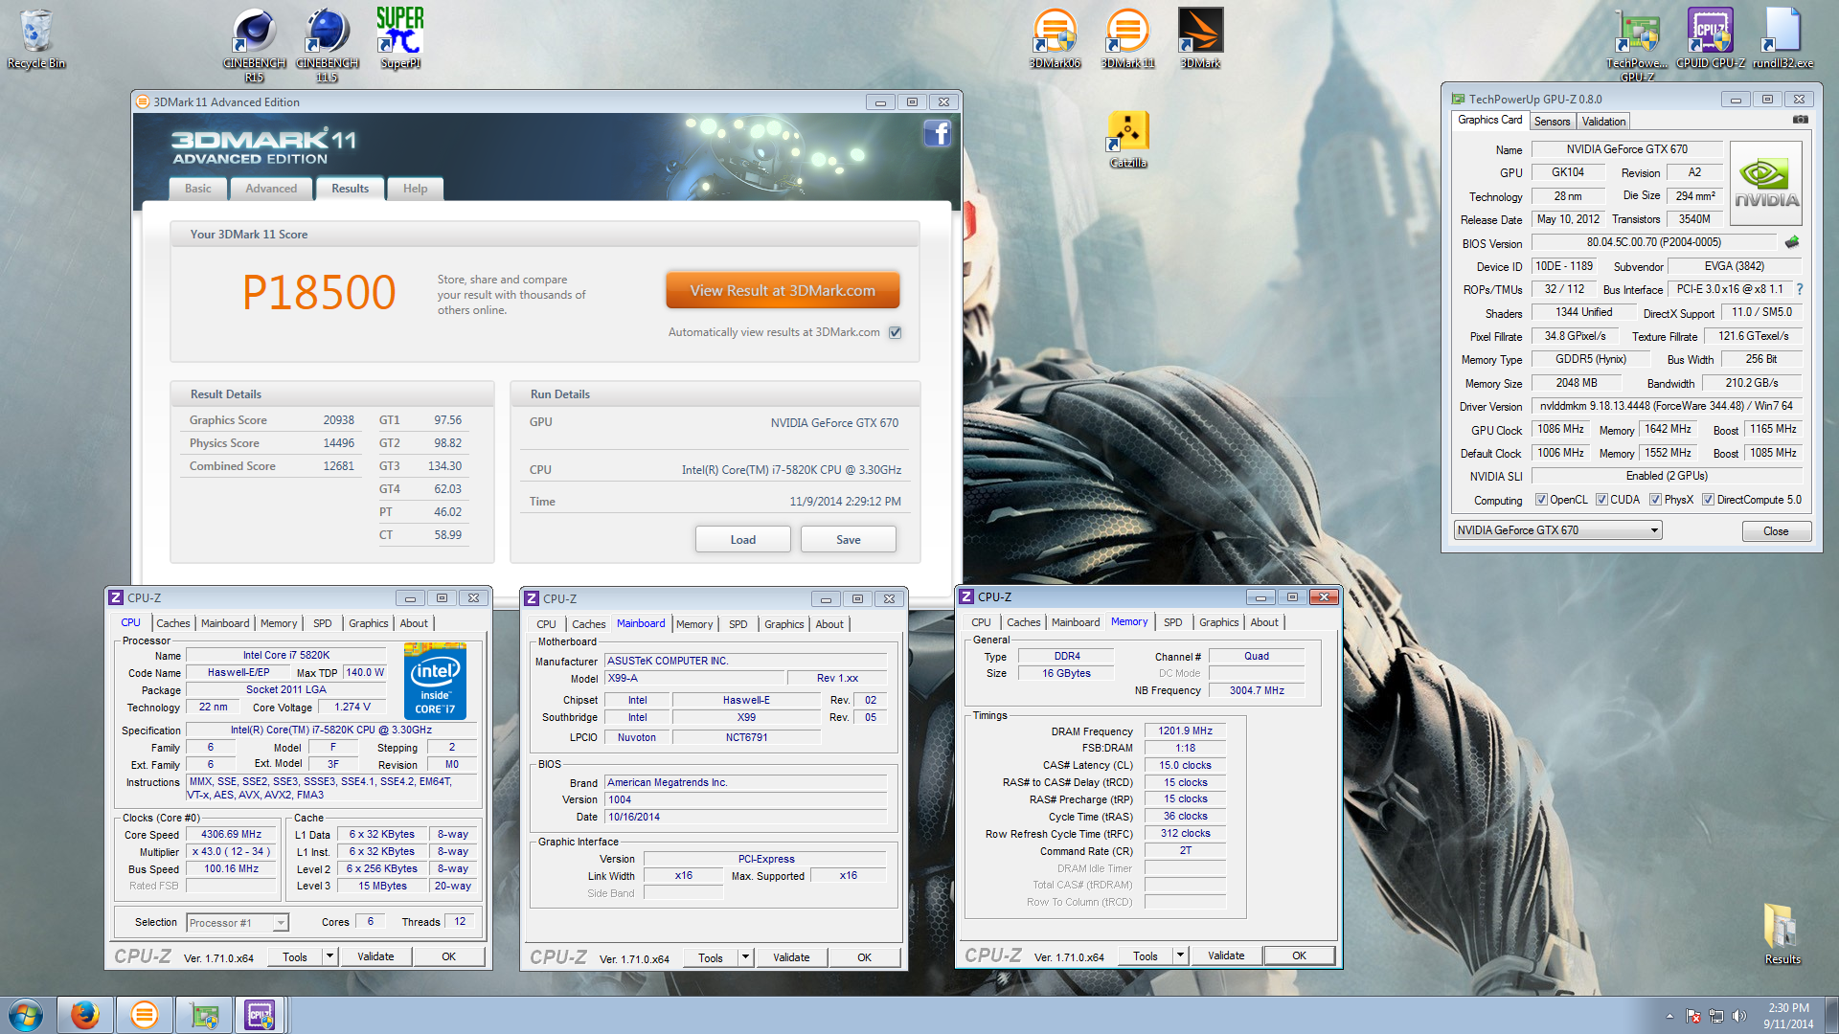Screen dimensions: 1839x1034
Task: Click OK in the Mainboard CPU-Z window
Action: [864, 957]
